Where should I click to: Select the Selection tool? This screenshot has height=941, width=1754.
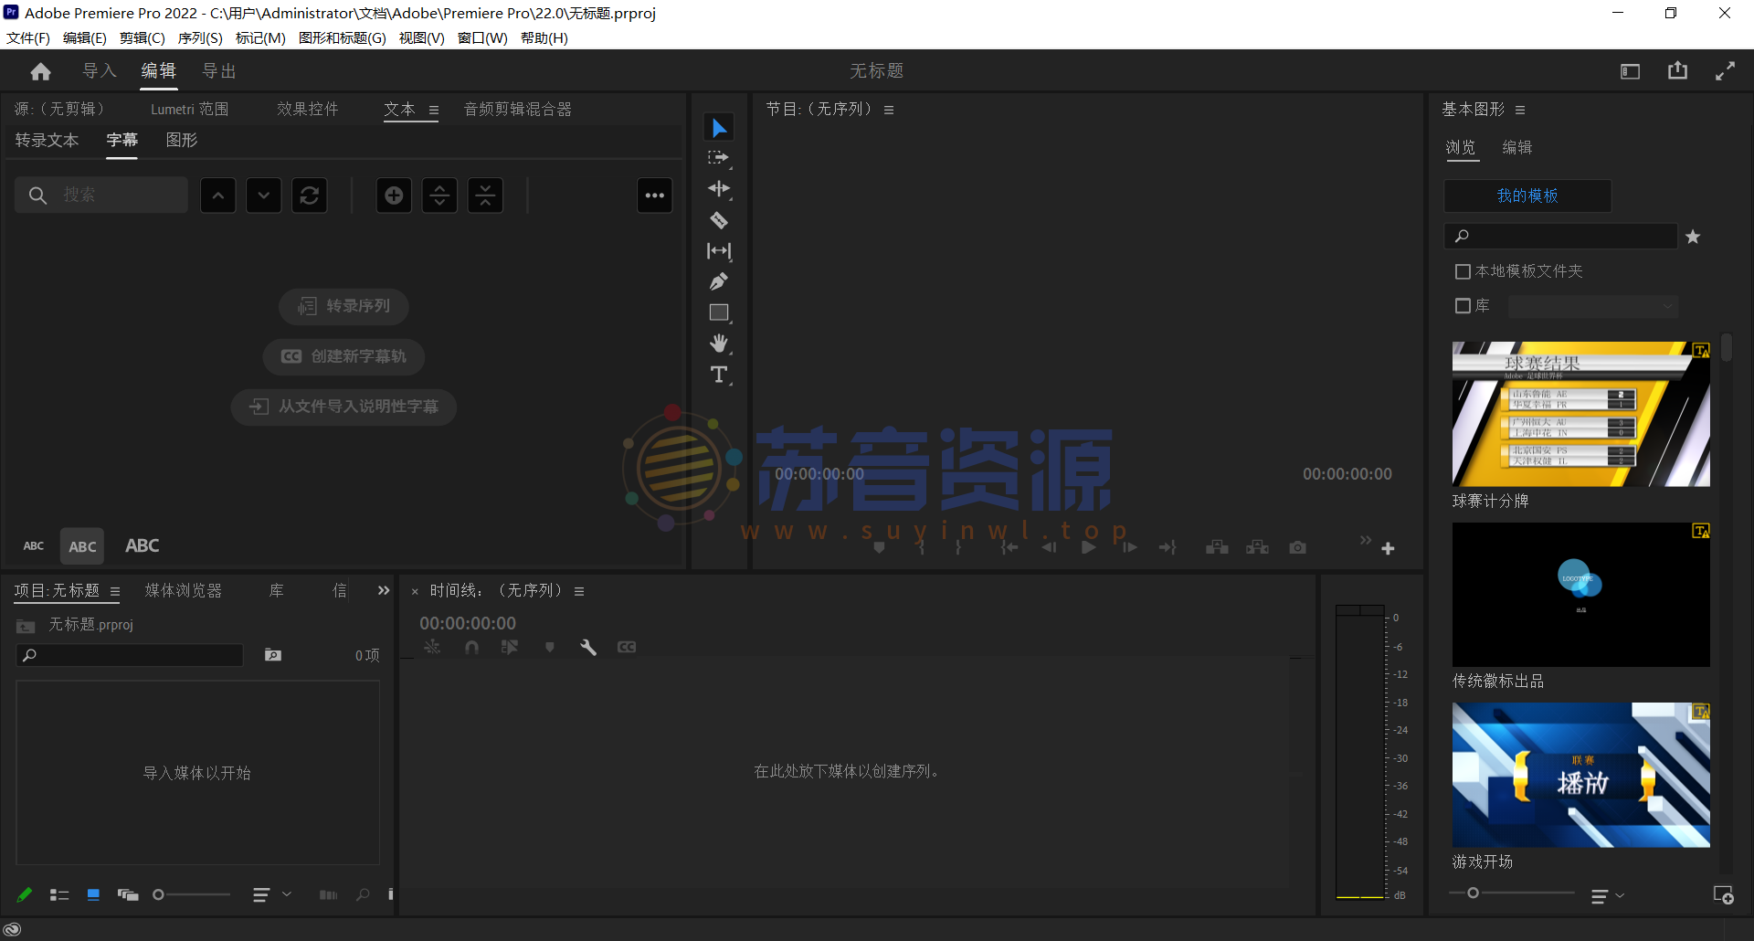pyautogui.click(x=719, y=127)
